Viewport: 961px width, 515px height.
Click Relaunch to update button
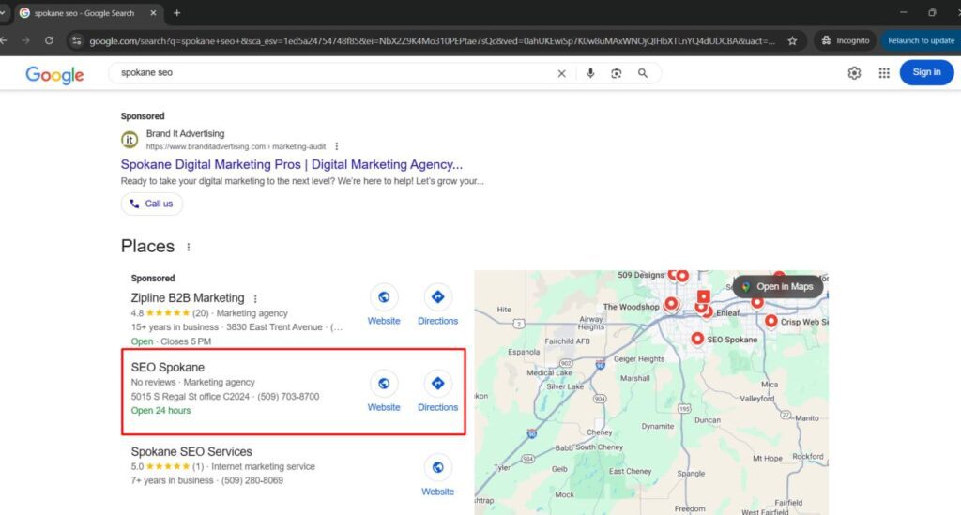(921, 40)
